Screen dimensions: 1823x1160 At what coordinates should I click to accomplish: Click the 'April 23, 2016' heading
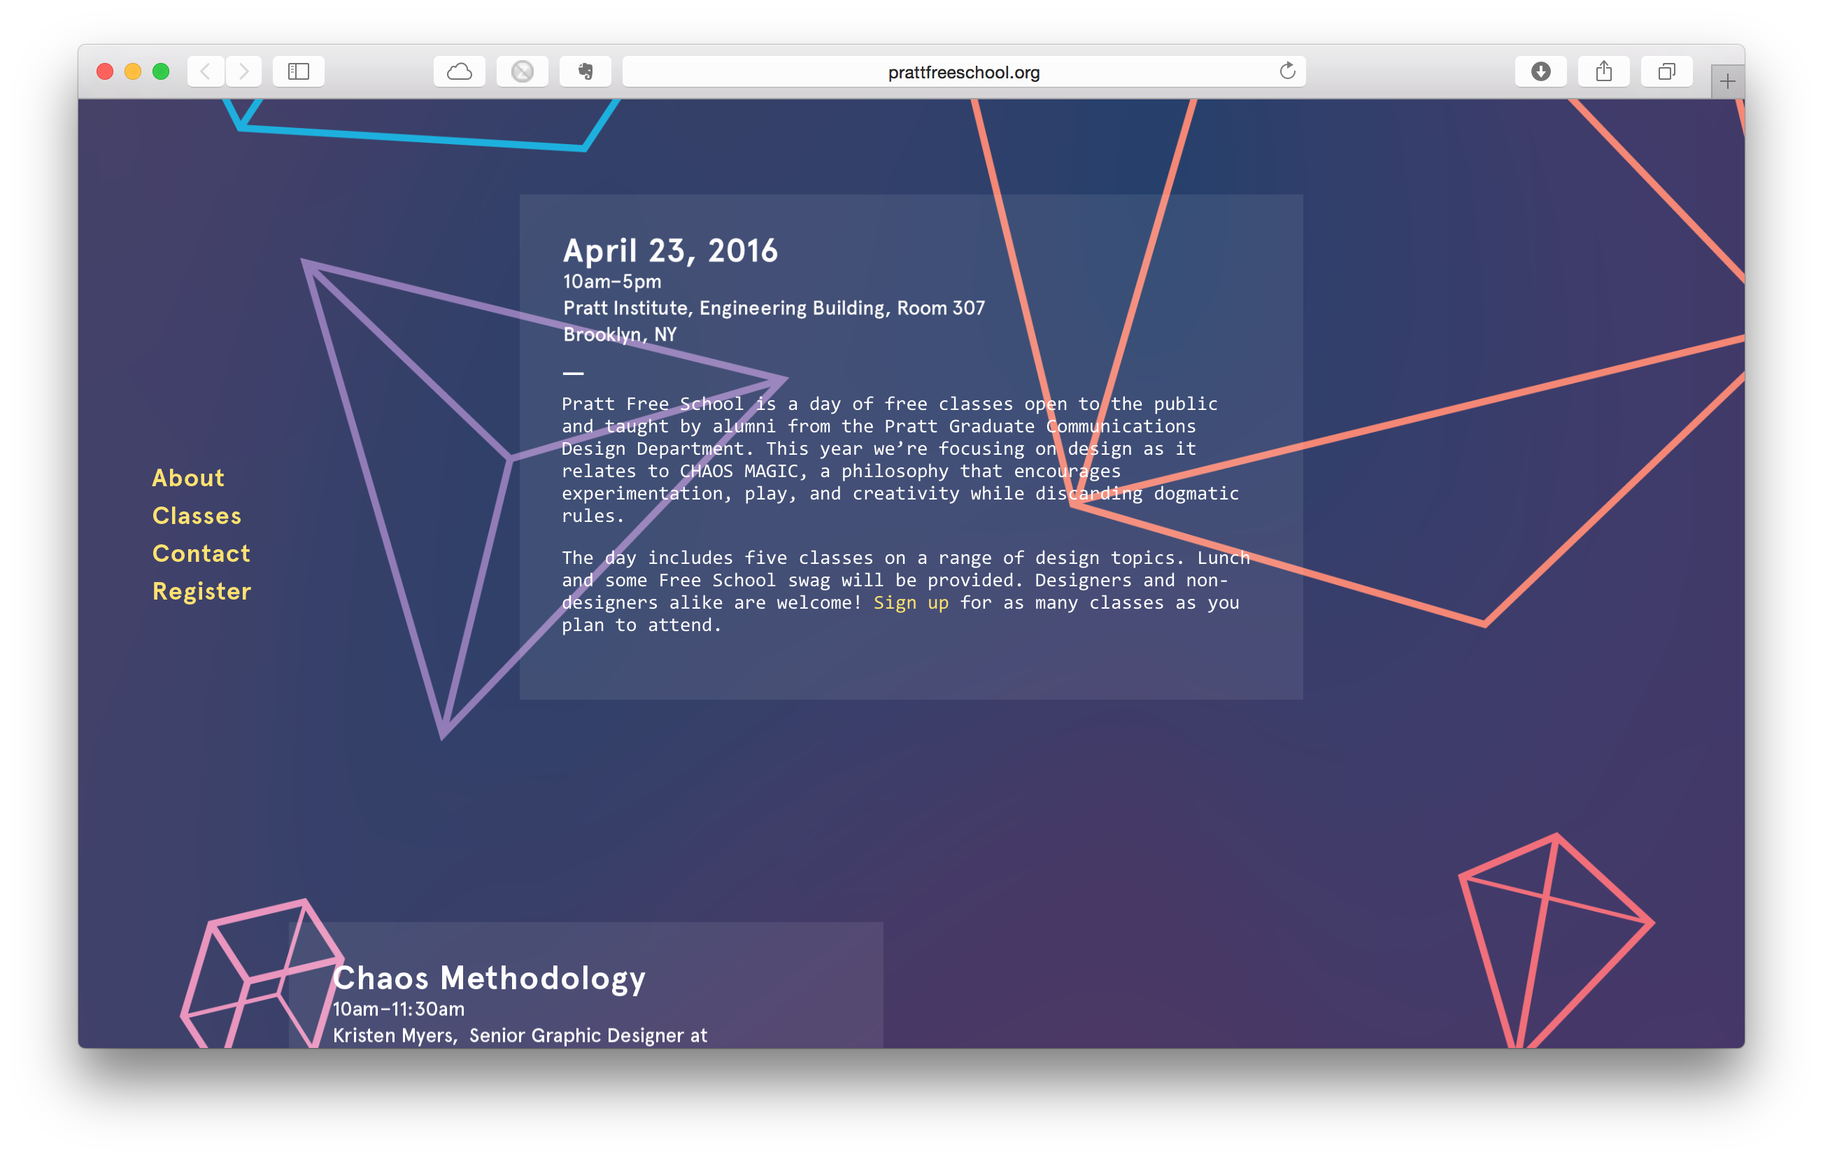(x=670, y=250)
